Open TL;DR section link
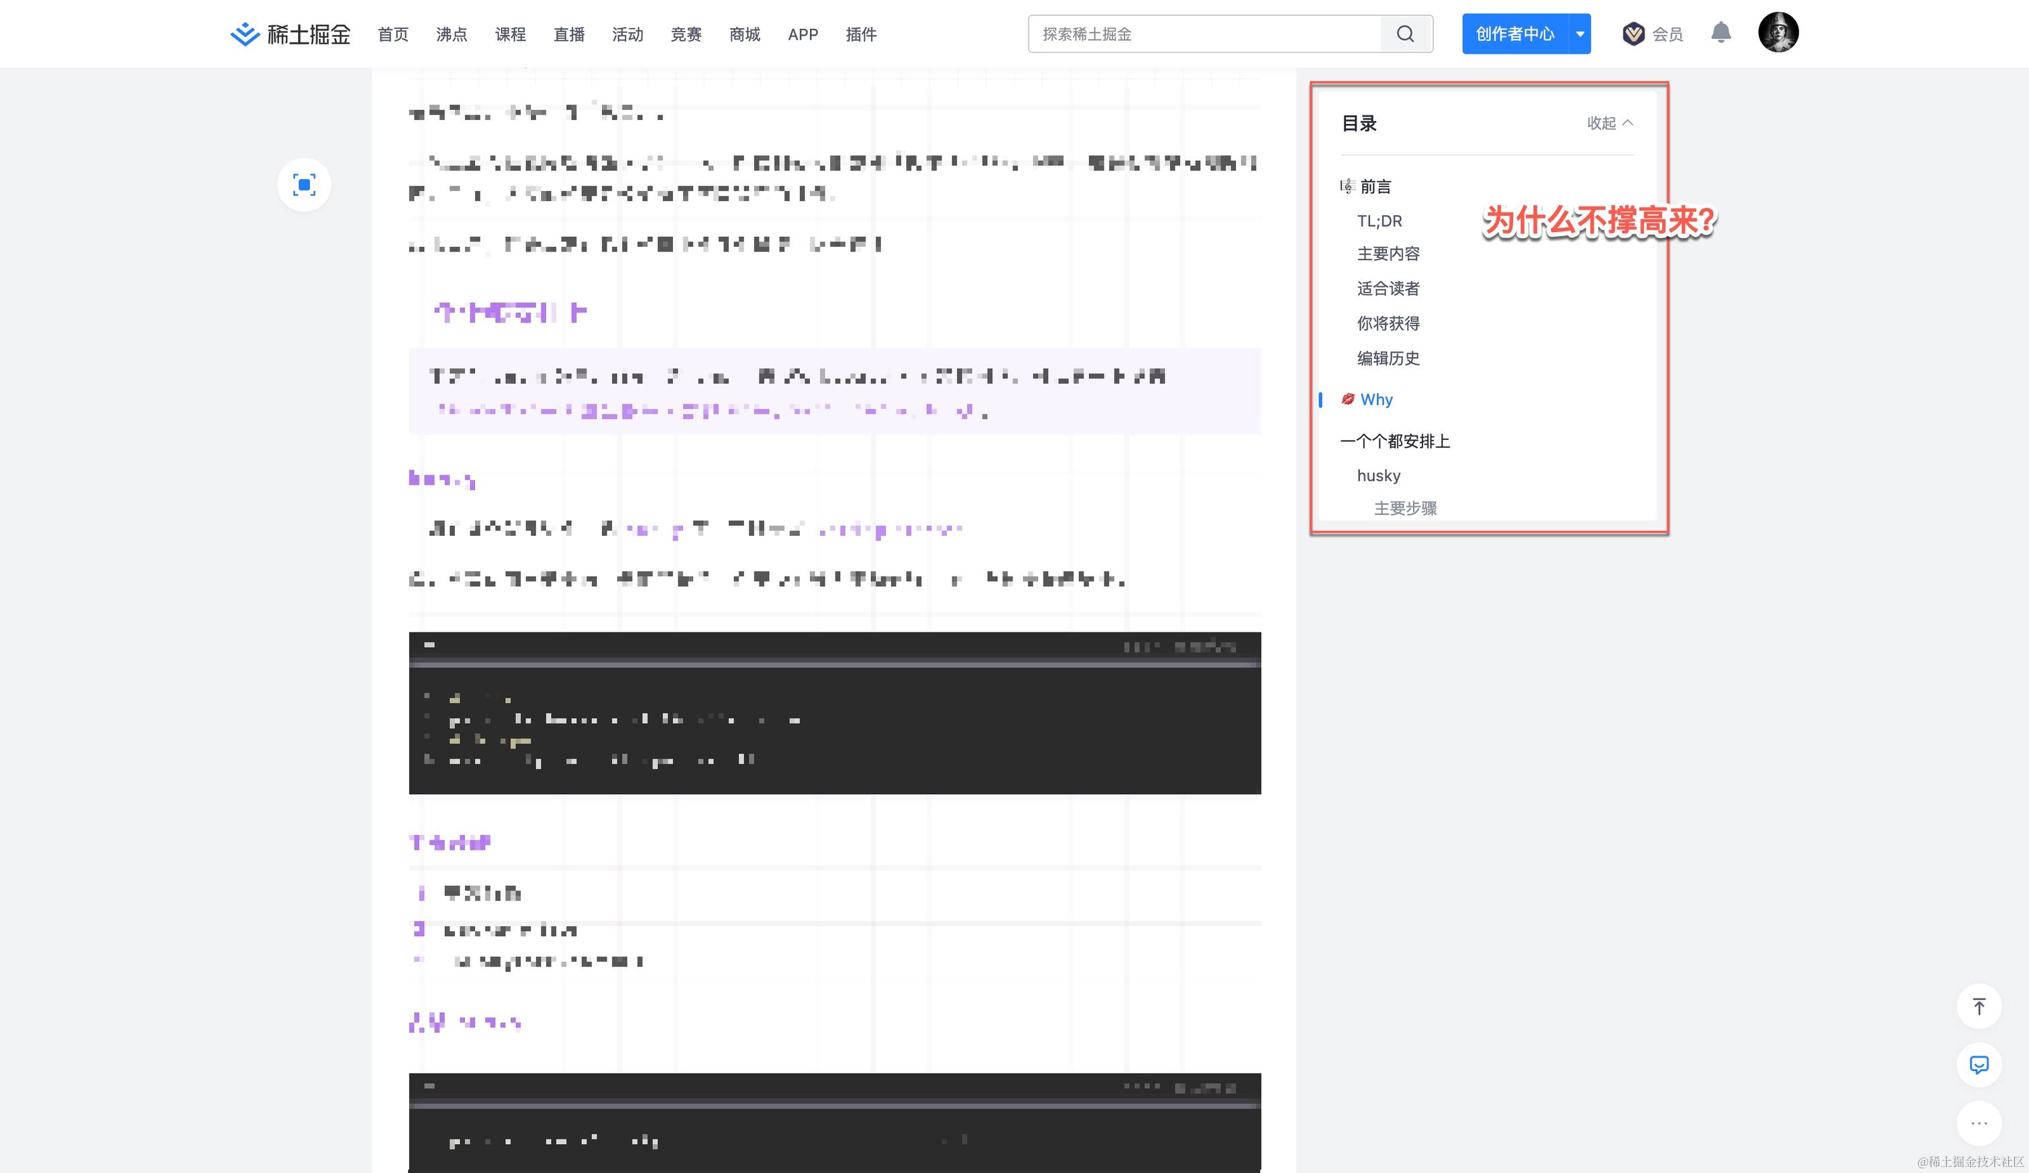 1380,221
